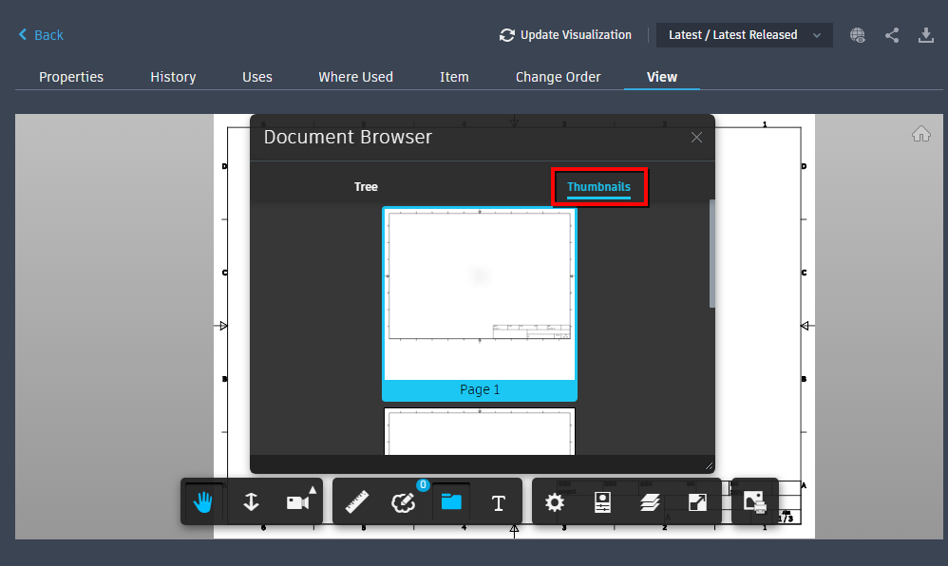Open the Layers panel icon

coord(650,501)
